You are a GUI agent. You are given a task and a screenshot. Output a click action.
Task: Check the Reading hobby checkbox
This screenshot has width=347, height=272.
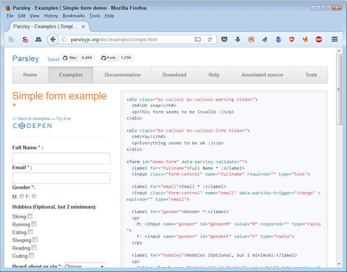(34, 247)
